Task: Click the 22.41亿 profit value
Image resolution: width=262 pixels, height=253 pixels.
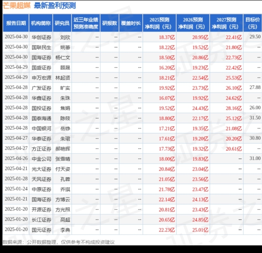Action: click(x=234, y=37)
